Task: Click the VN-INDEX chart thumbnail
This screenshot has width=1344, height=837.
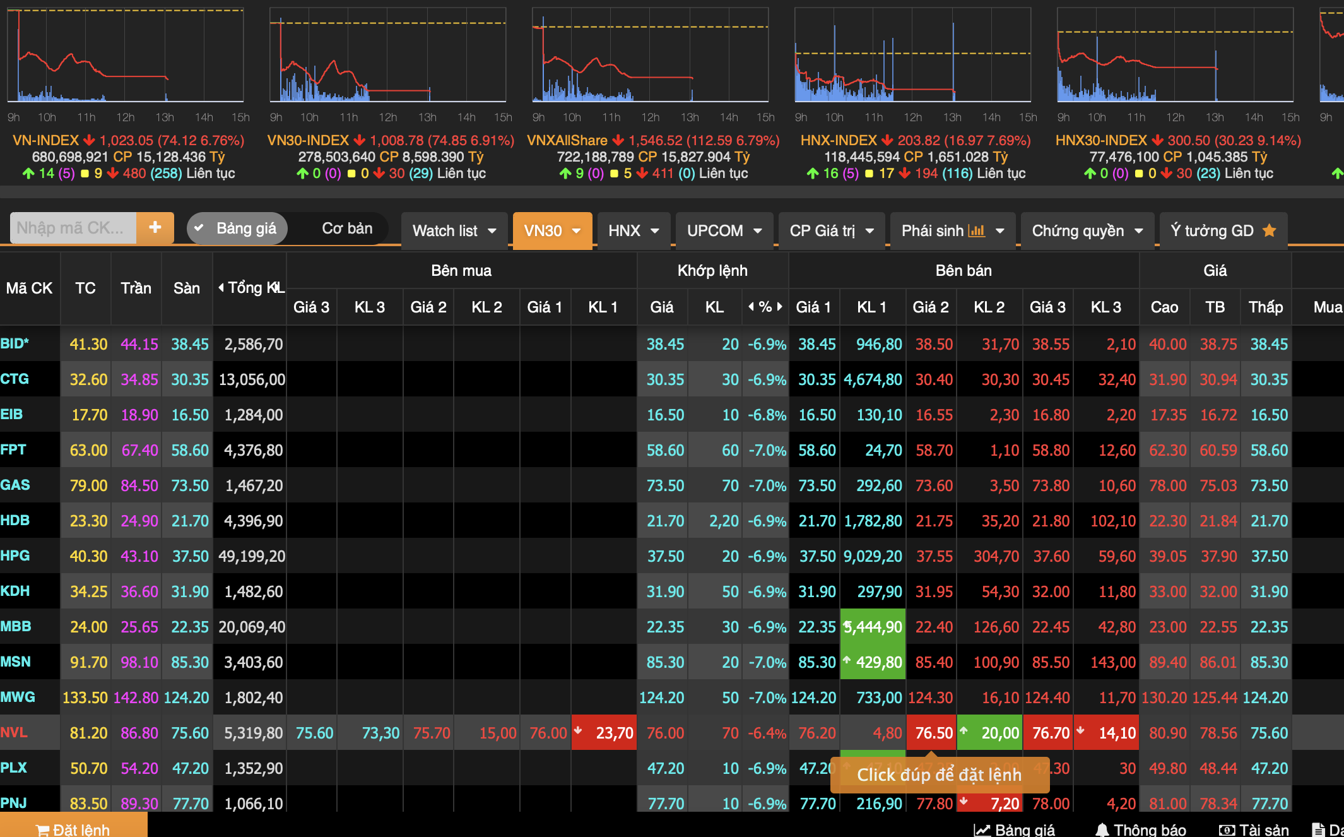Action: 126,55
